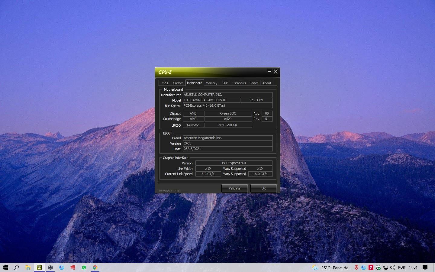Click the Graphic Interface PCI-Express 4.0 version field
Image resolution: width=435 pixels, height=272 pixels.
click(x=234, y=163)
